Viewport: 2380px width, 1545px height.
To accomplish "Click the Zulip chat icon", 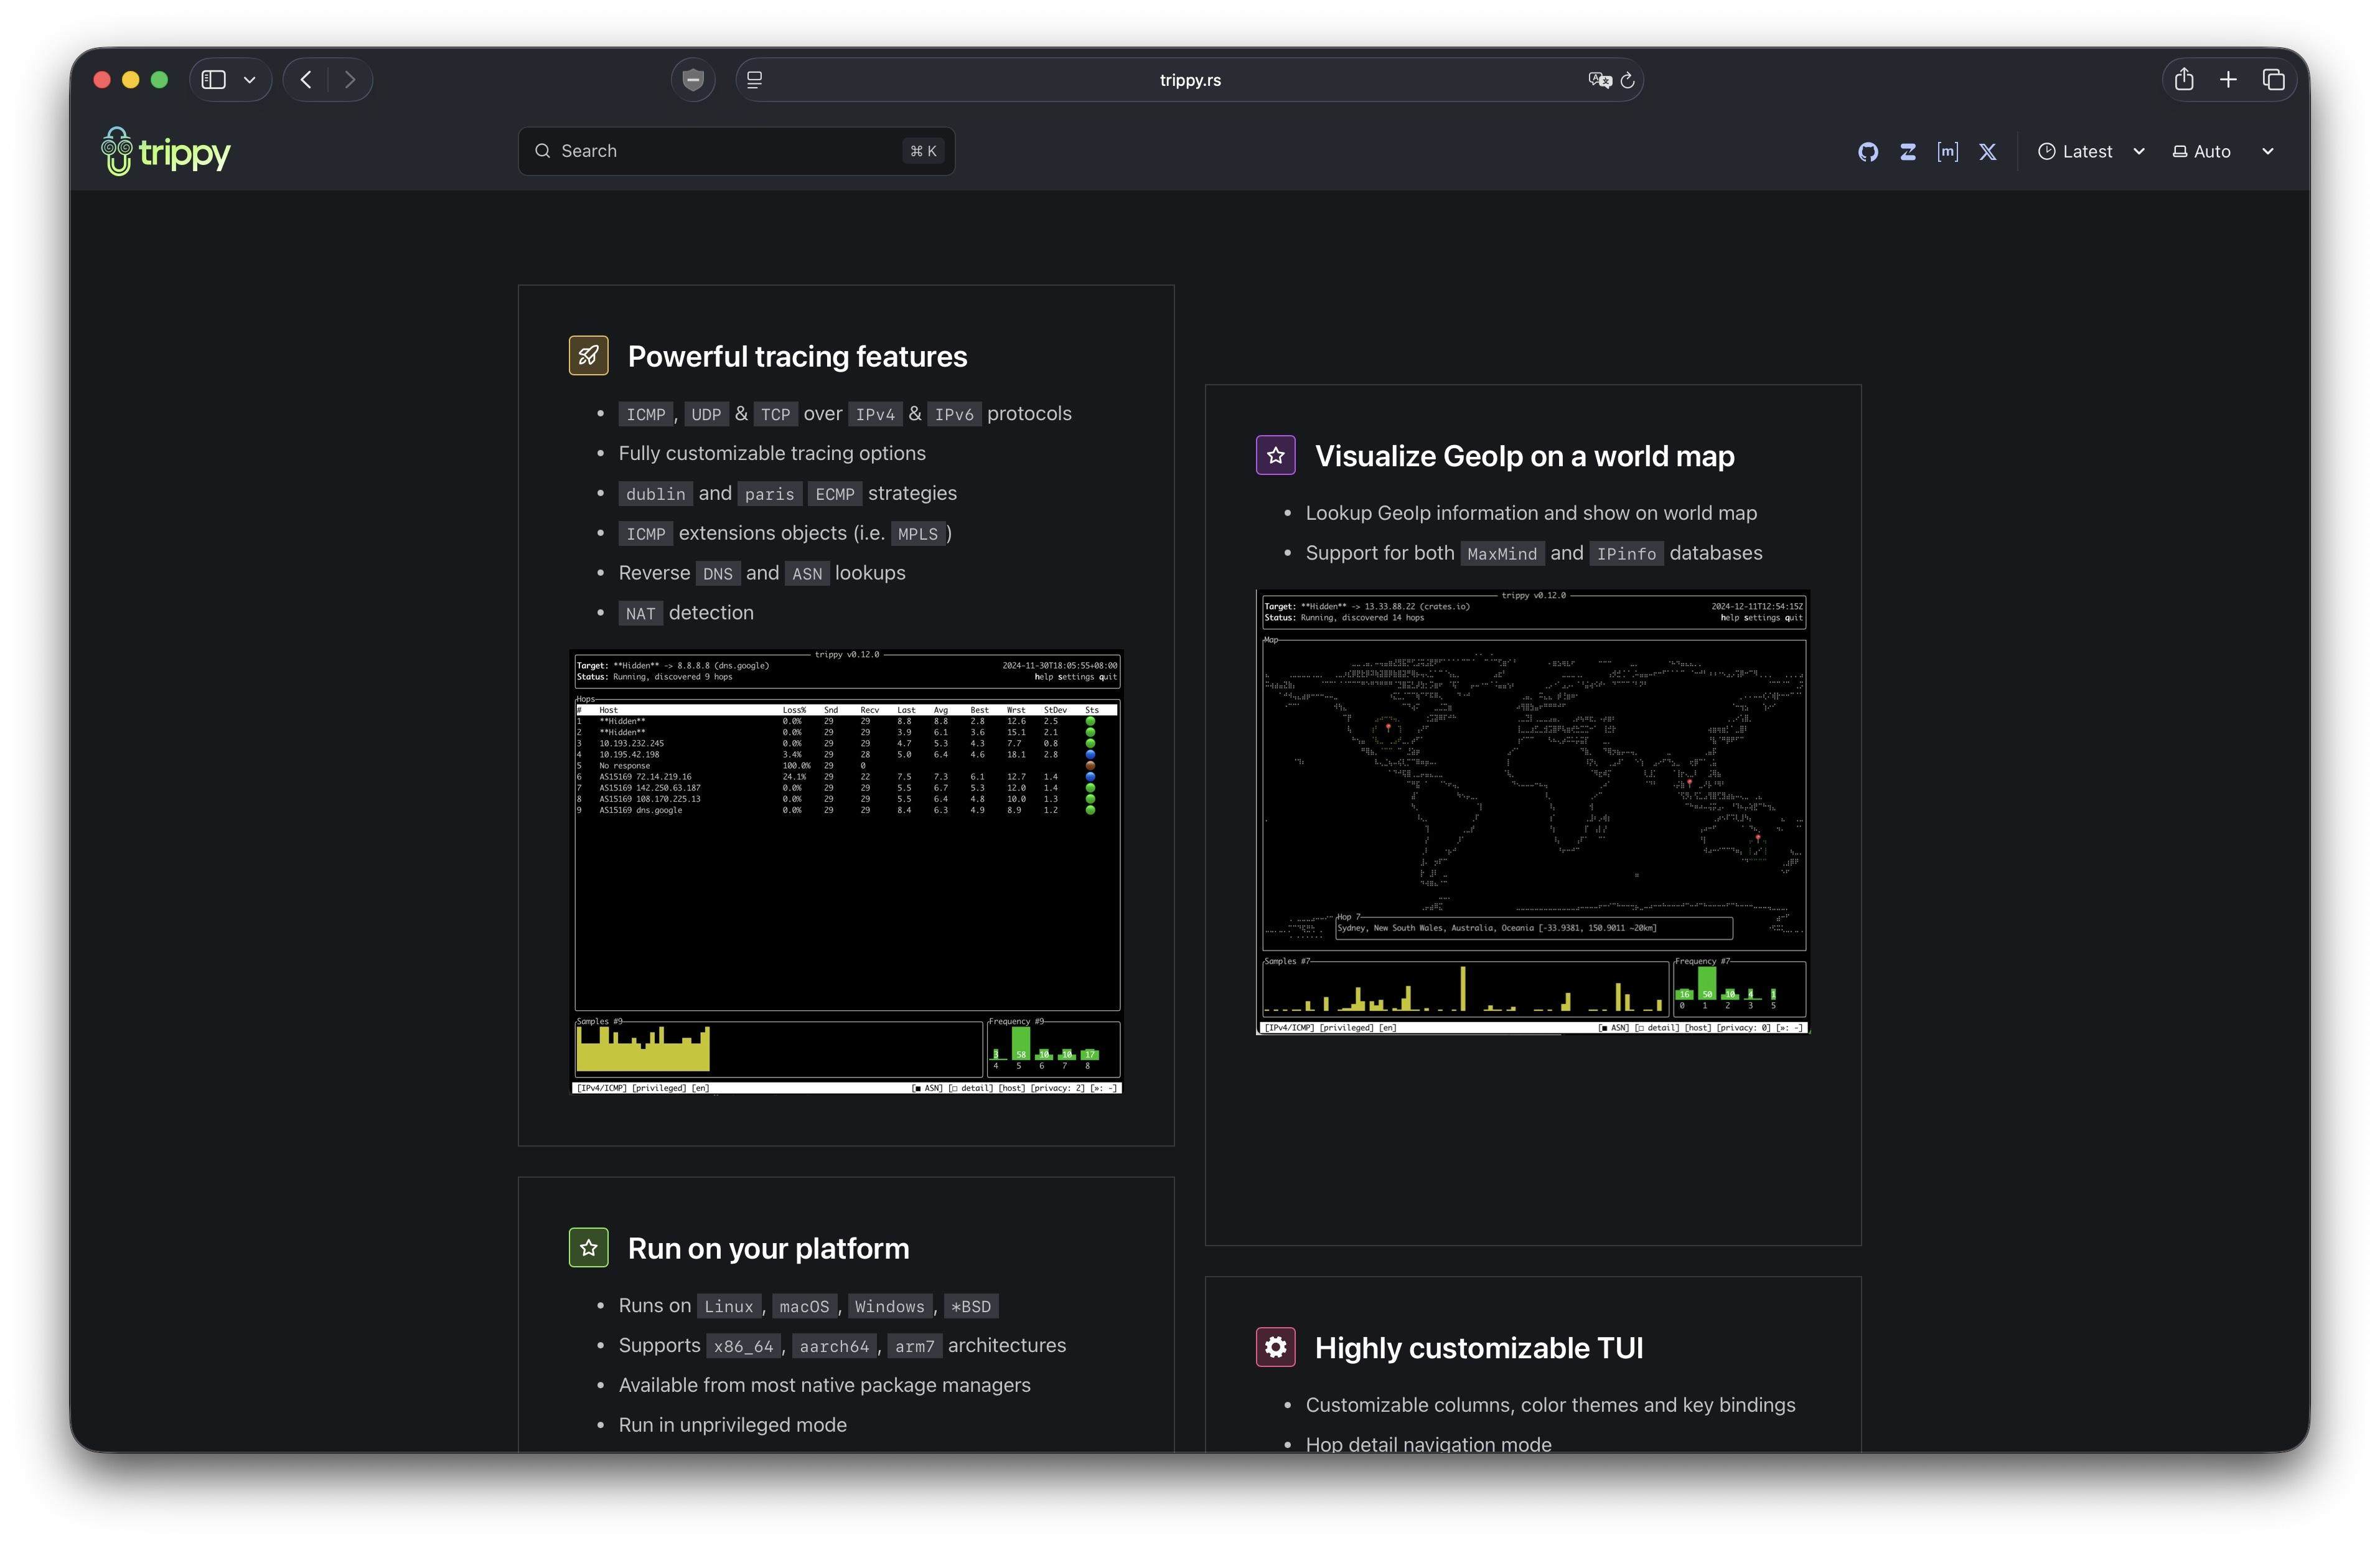I will tap(1907, 152).
